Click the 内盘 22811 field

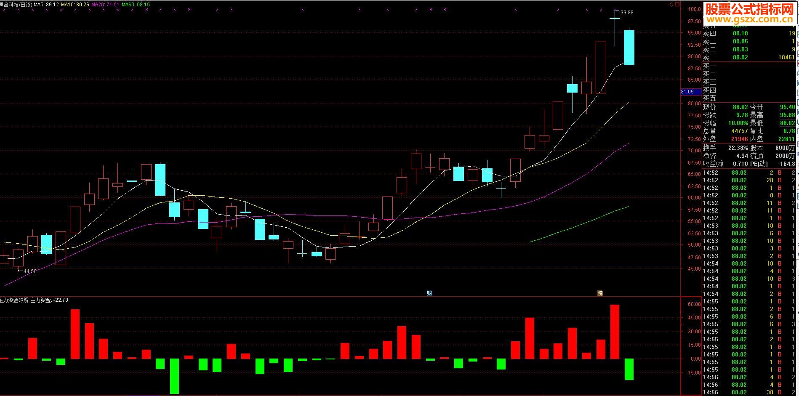772,139
